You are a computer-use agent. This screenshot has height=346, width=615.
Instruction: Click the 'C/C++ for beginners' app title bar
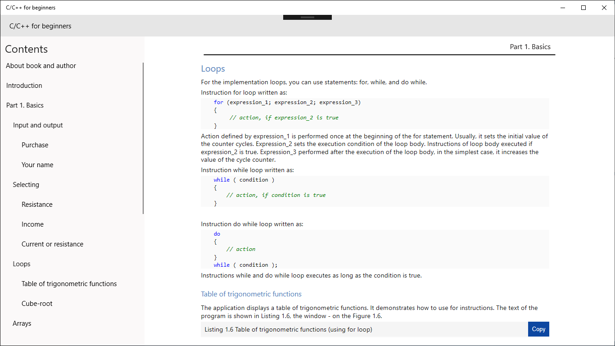coord(30,7)
